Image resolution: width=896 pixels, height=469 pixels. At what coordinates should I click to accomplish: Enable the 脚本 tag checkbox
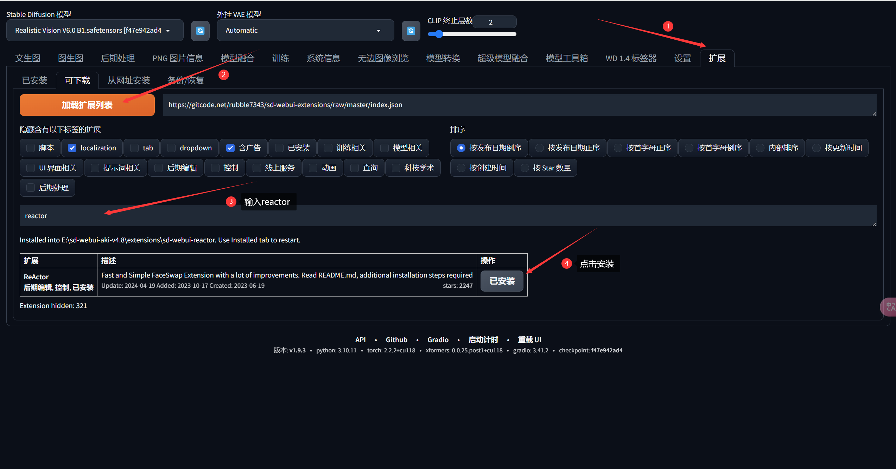31,148
